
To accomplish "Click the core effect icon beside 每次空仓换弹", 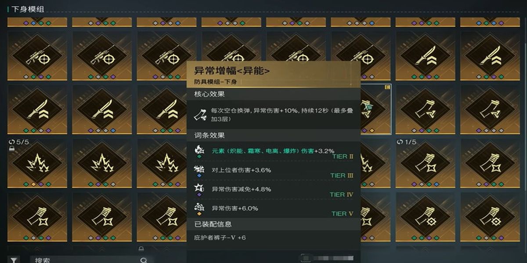I will 199,114.
